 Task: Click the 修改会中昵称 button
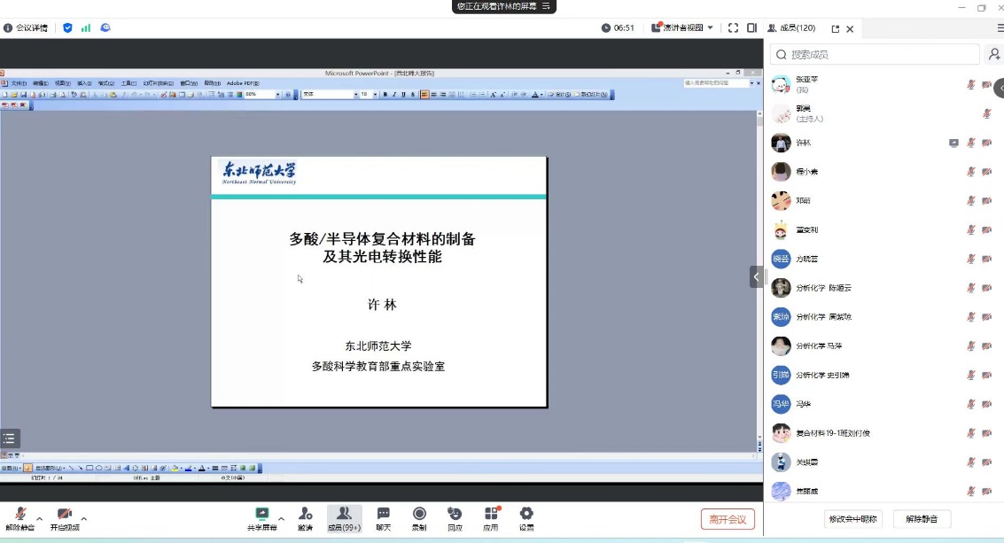[x=852, y=519]
